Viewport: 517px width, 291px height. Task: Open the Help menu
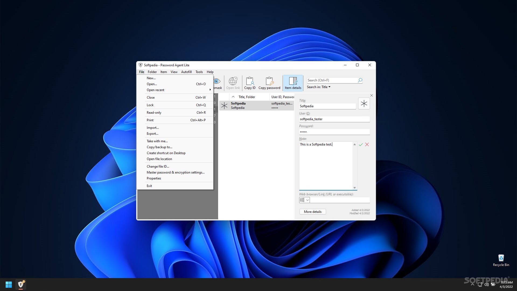(210, 72)
